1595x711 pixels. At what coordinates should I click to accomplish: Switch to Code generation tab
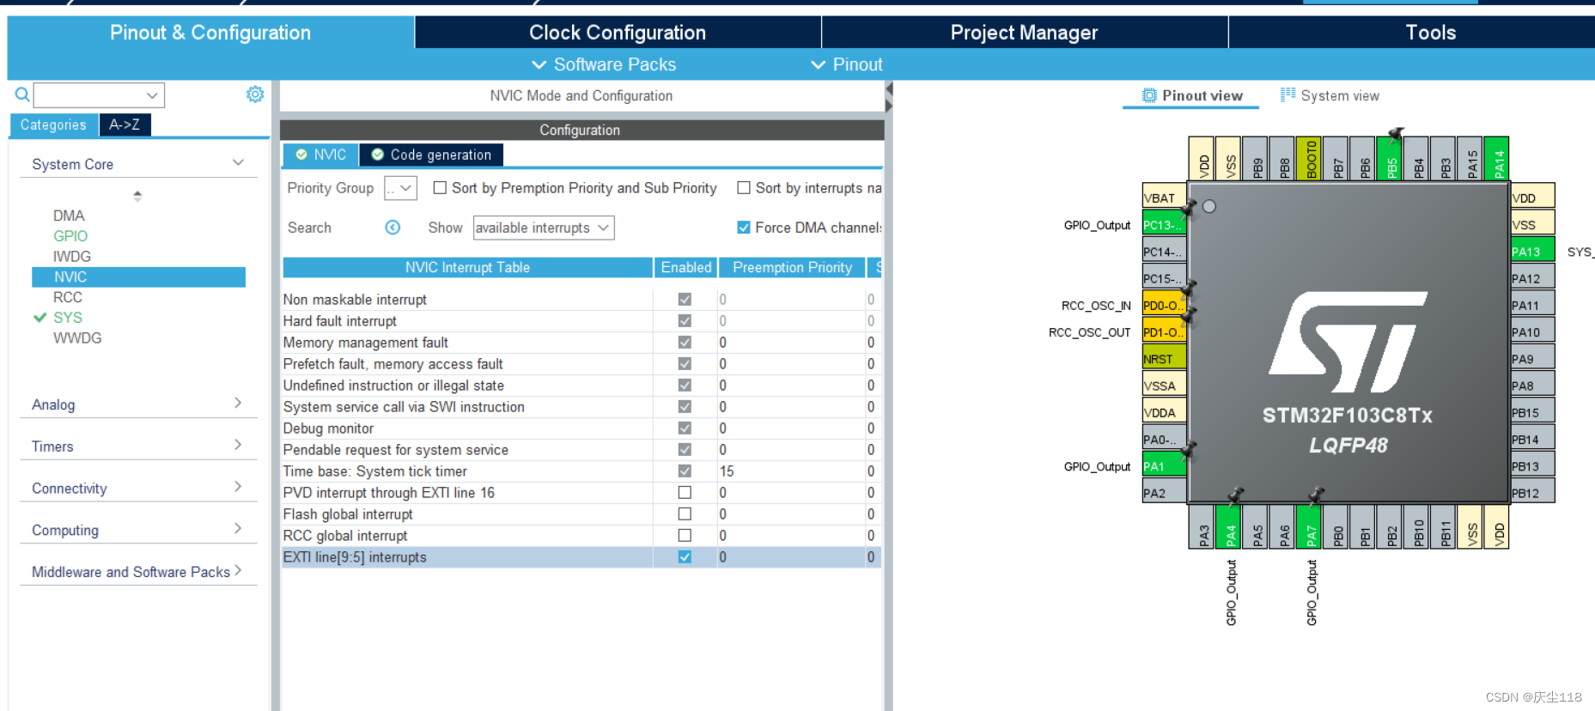click(431, 155)
